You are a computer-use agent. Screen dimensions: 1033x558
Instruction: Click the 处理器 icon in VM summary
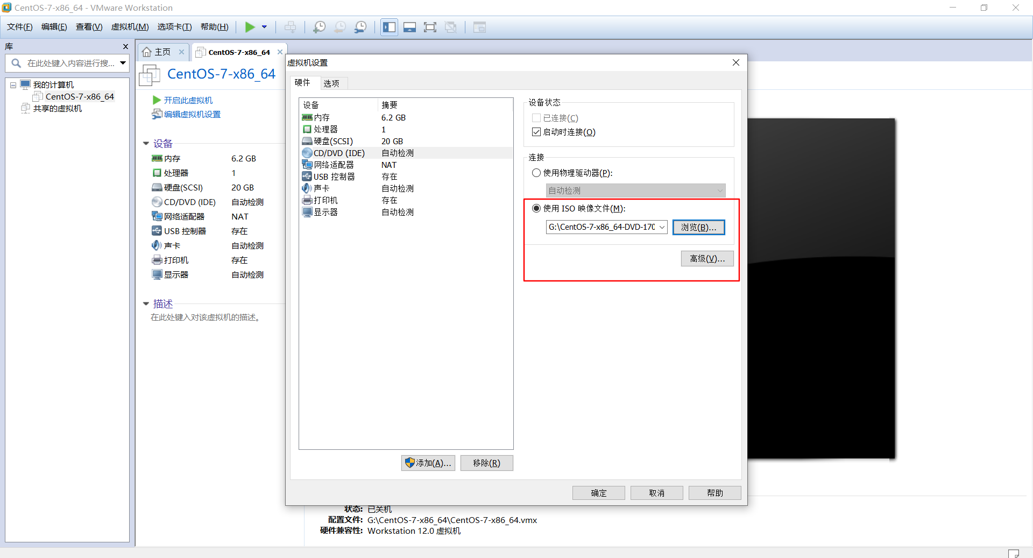[157, 173]
